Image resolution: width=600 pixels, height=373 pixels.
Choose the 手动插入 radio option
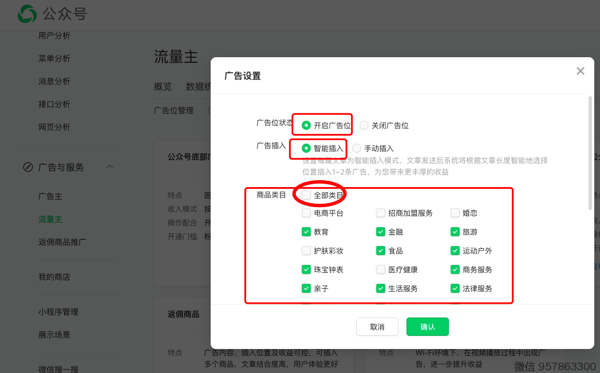pos(357,148)
